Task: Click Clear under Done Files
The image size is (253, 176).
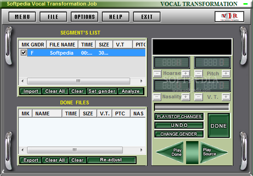Action: tap(77, 160)
